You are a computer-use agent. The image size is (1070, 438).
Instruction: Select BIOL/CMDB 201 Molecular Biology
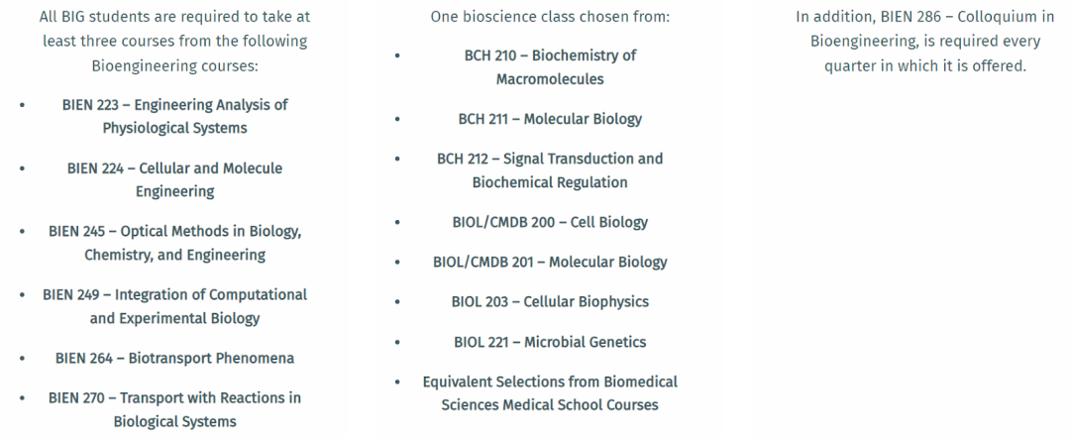coord(550,262)
